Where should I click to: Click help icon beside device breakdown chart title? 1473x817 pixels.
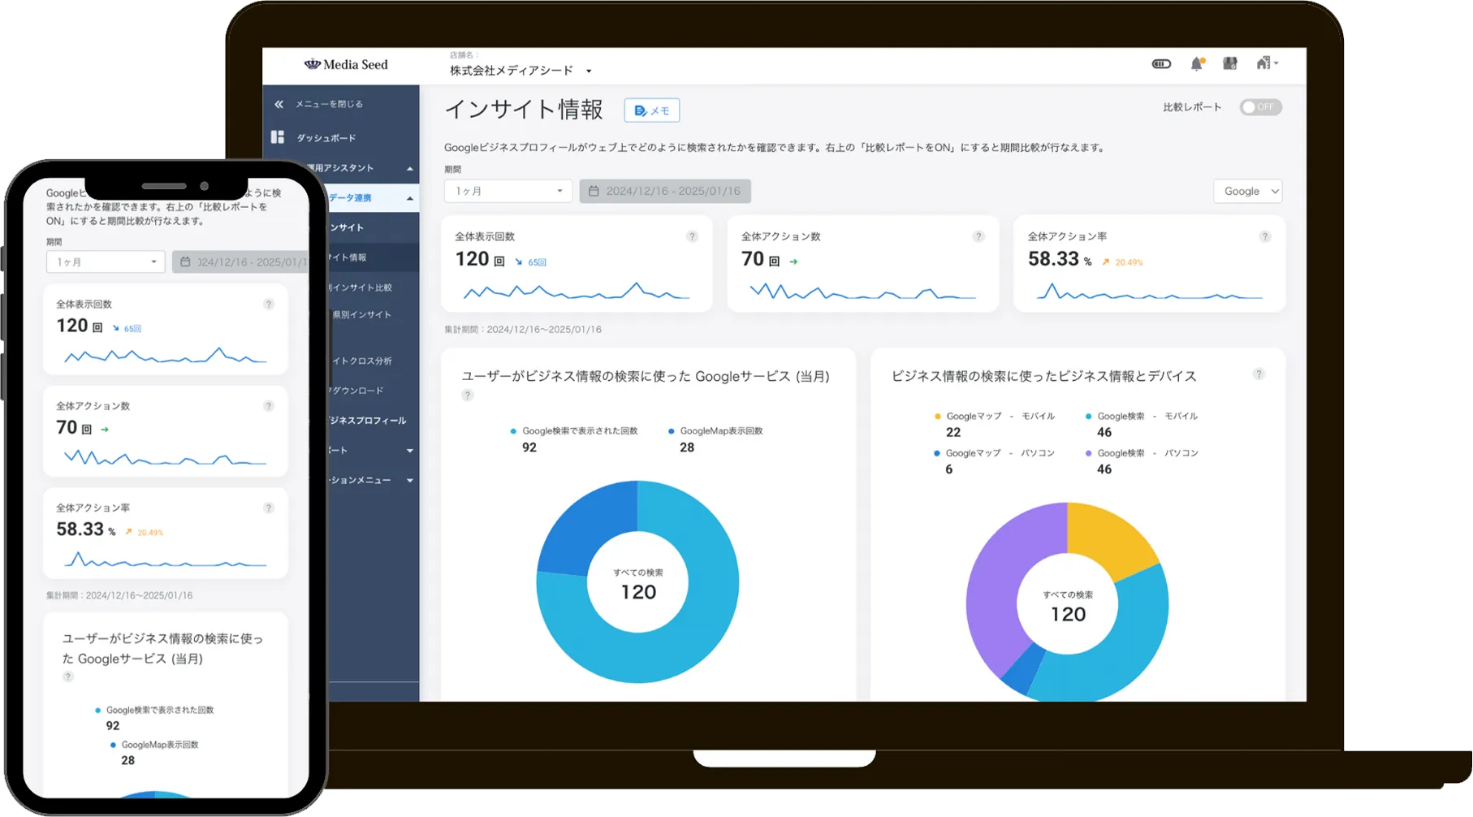(1258, 374)
